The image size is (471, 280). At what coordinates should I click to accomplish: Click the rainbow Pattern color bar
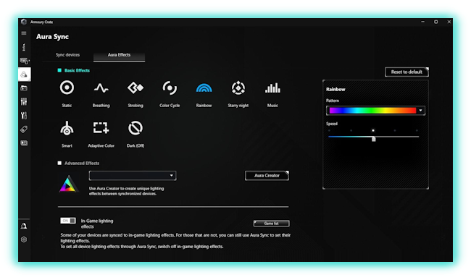pos(372,110)
